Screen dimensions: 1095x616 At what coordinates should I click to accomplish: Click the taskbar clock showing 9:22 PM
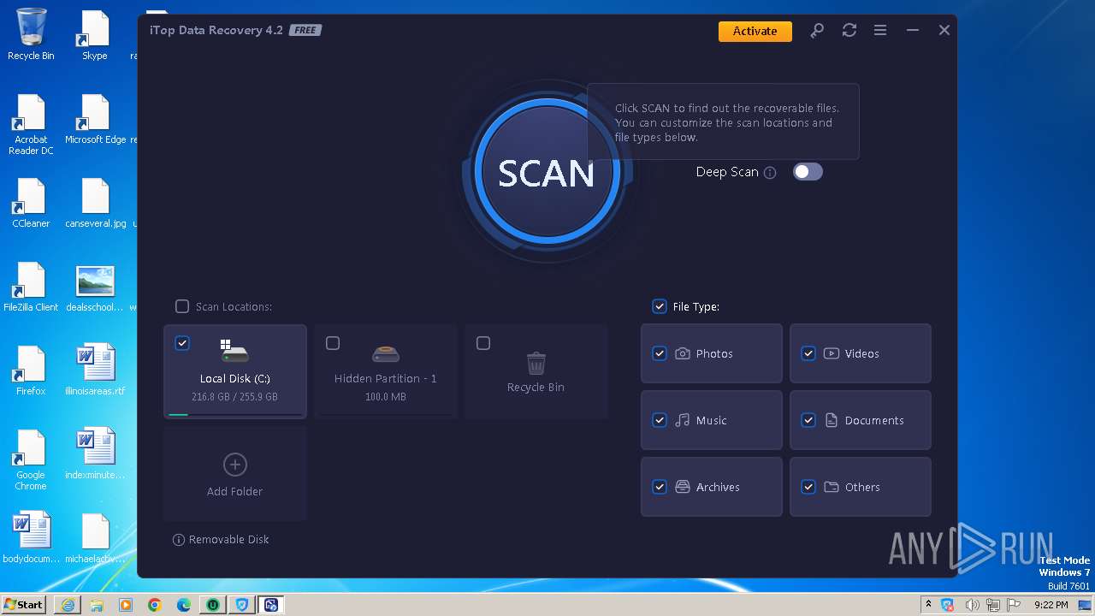tap(1051, 605)
